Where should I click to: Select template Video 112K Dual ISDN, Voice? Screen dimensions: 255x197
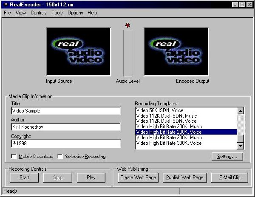pyautogui.click(x=186, y=121)
